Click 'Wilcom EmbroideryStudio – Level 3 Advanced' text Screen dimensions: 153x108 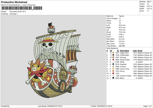(18, 5)
